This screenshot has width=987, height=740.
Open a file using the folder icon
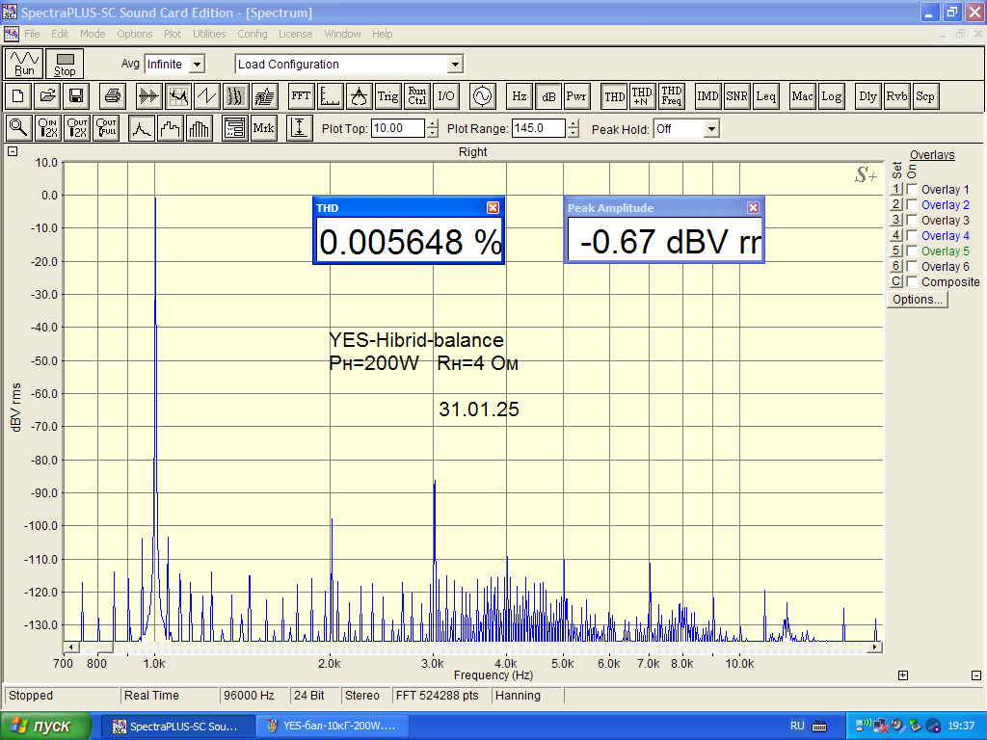tap(47, 96)
